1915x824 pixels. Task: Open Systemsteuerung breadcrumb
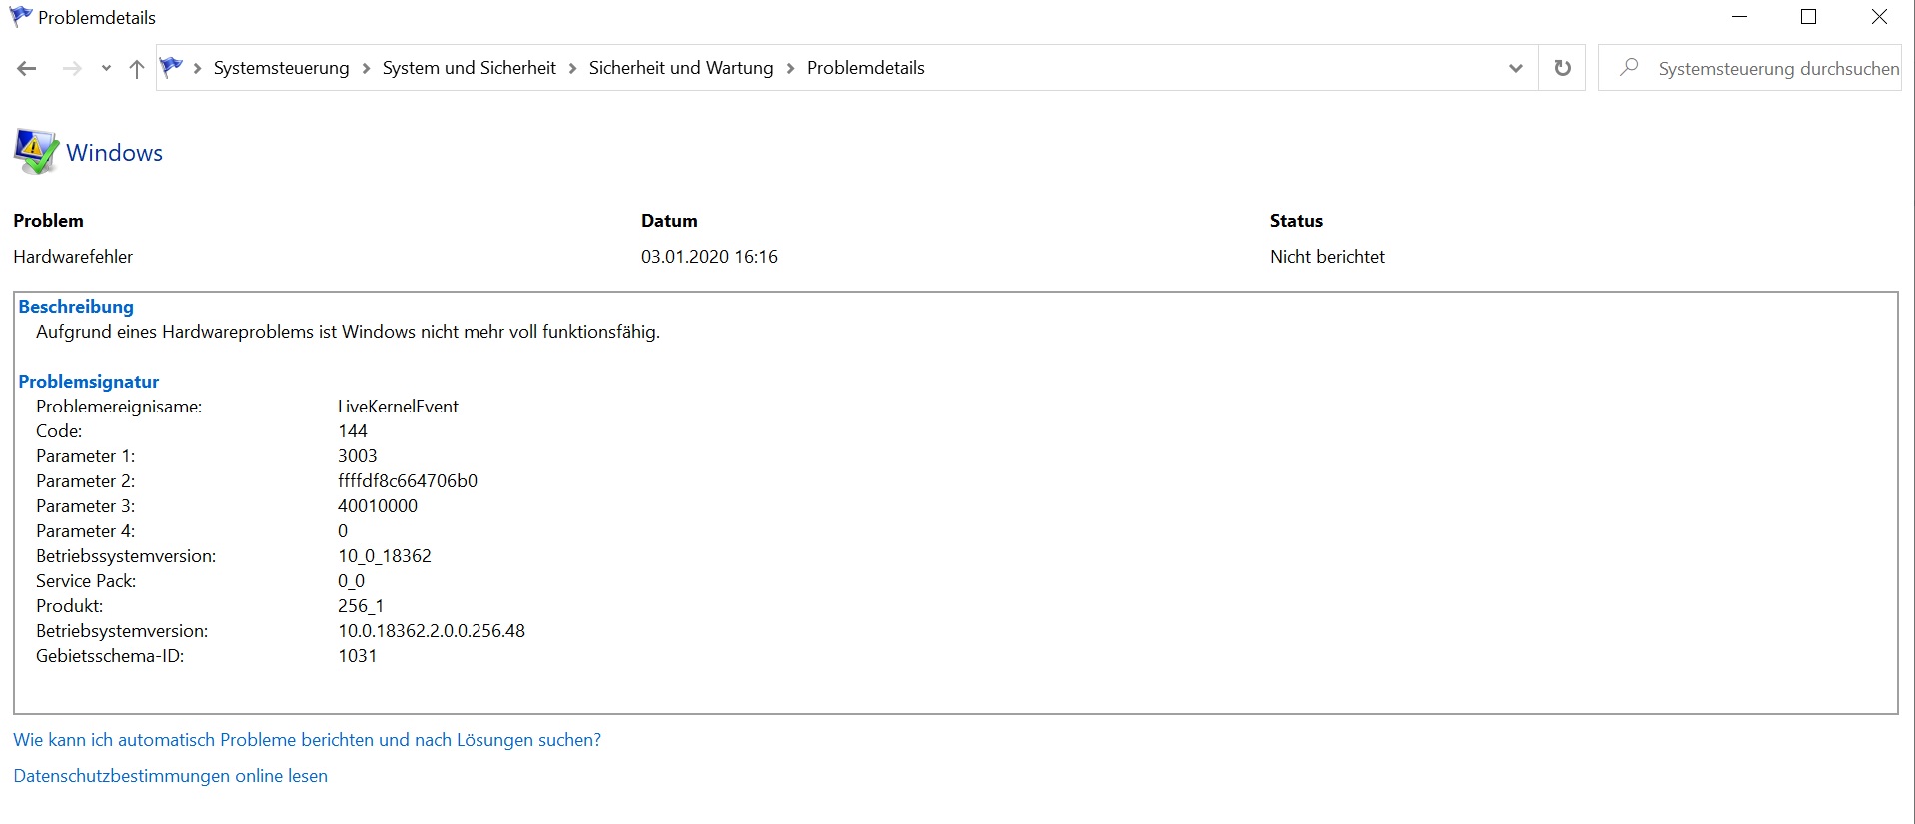point(281,68)
